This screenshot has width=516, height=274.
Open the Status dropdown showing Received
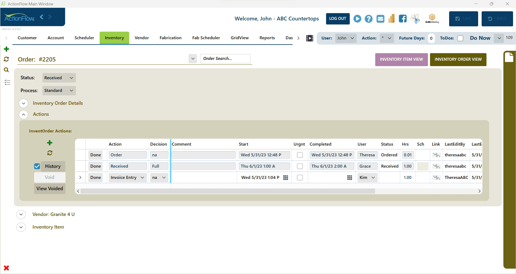pos(59,78)
